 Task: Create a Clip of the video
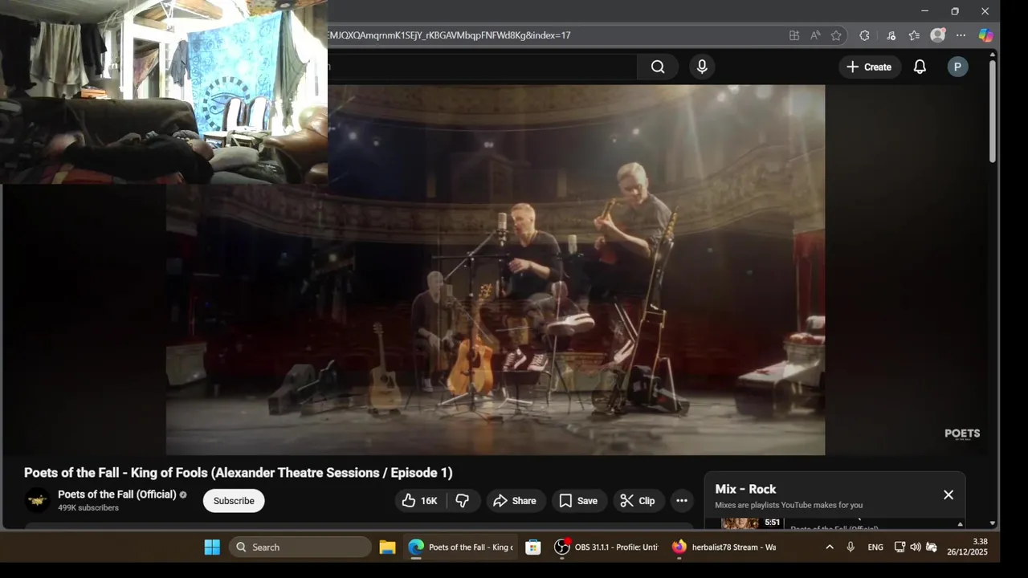(638, 501)
